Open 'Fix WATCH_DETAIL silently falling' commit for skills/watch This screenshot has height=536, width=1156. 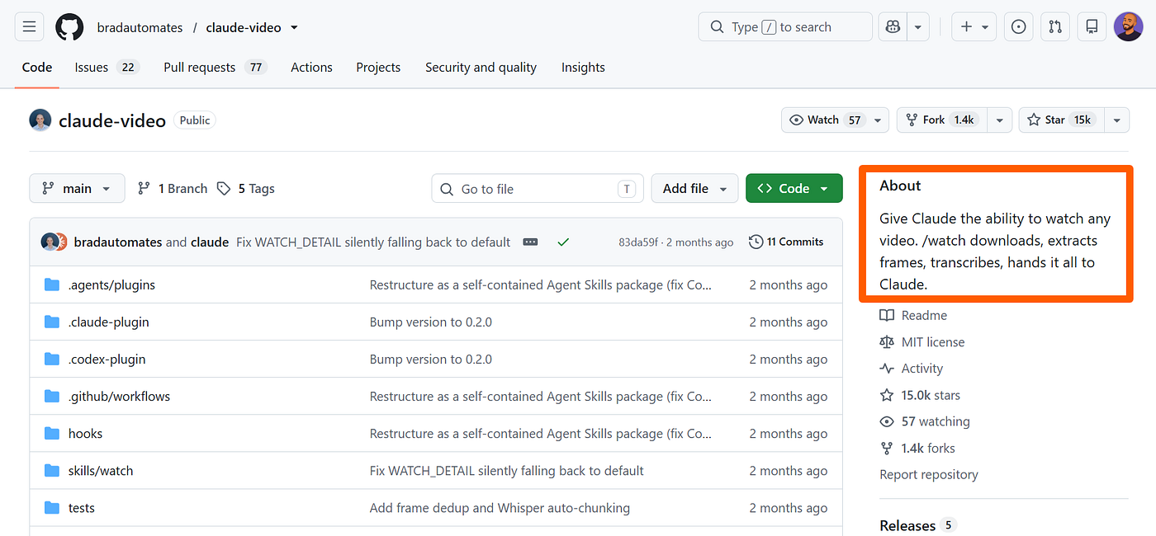point(507,471)
